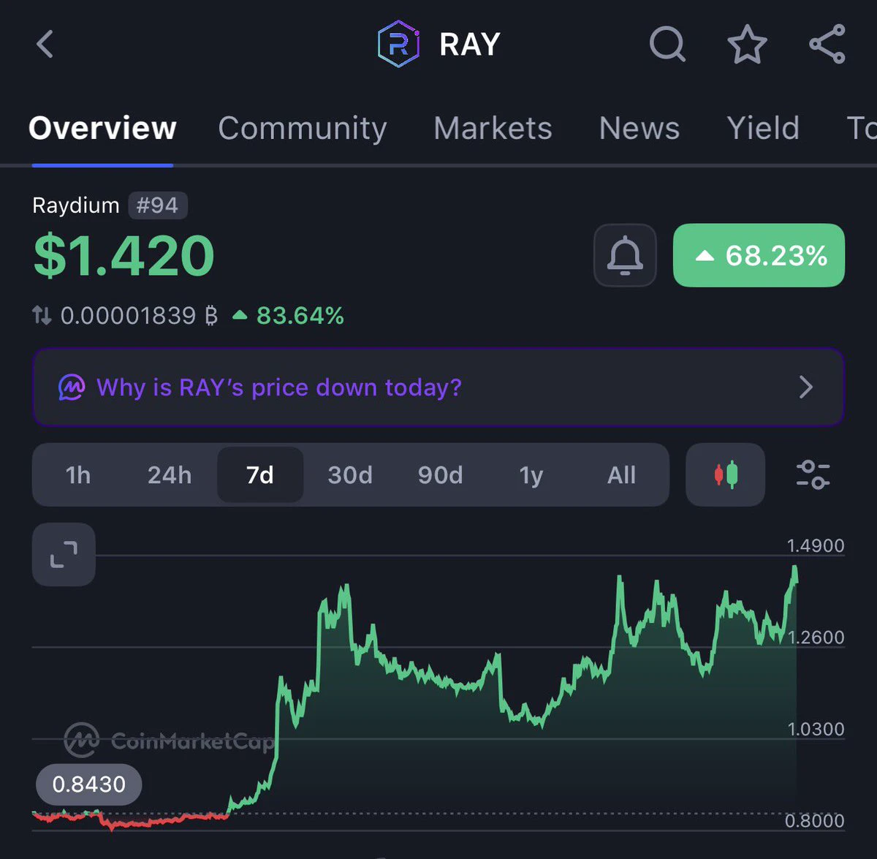The image size is (877, 859).
Task: Tap the 1.0300 axis label
Action: [816, 729]
